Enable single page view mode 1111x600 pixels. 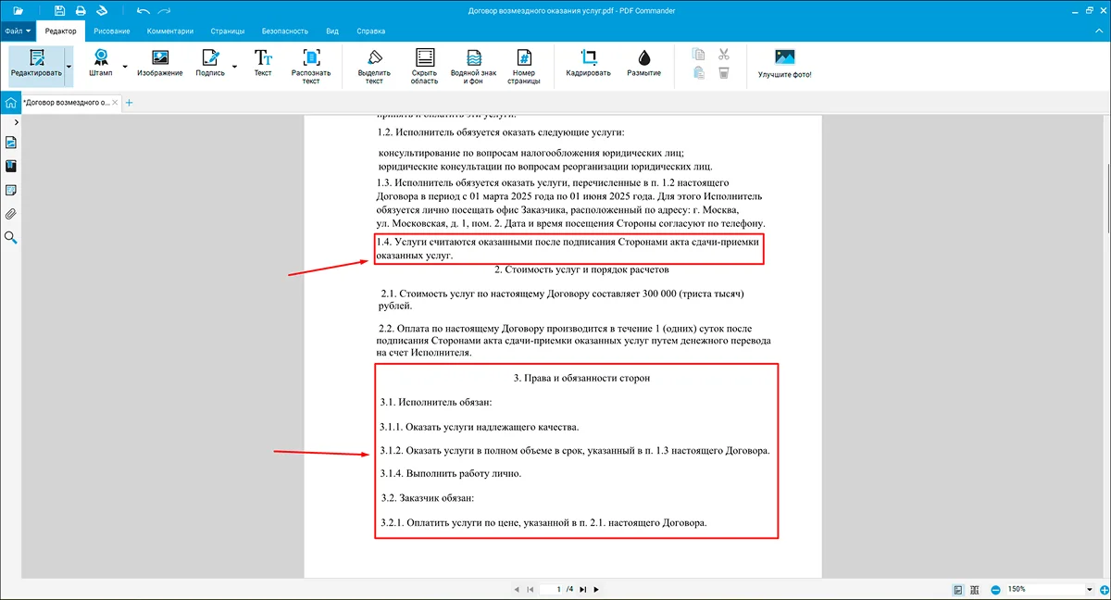pyautogui.click(x=958, y=589)
